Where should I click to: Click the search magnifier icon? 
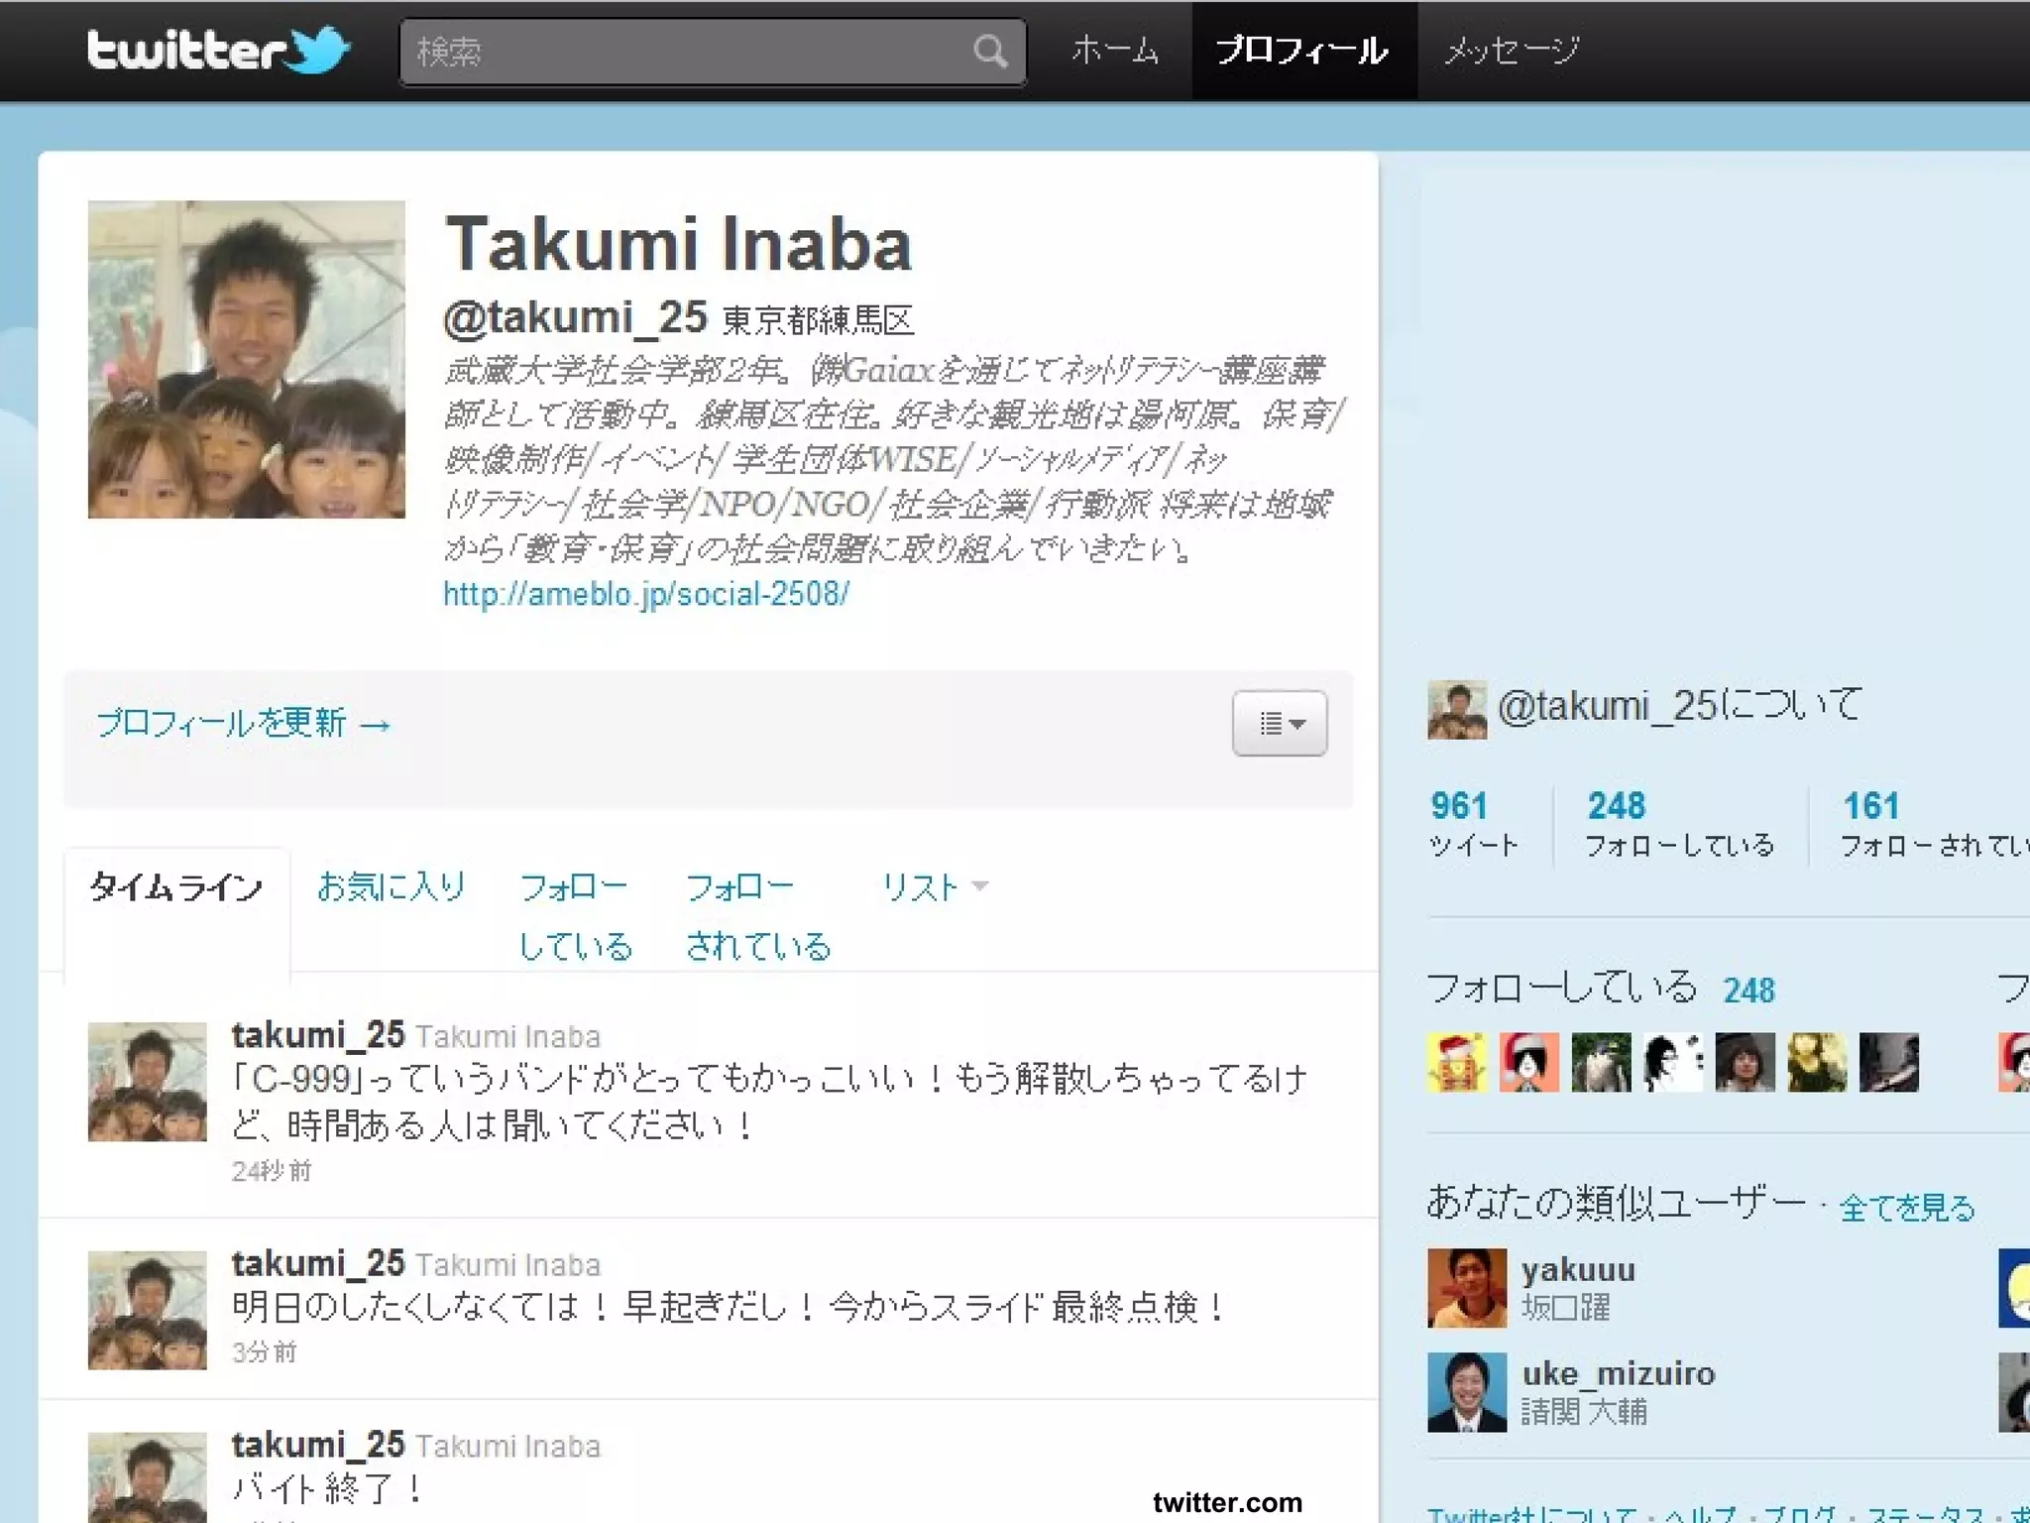tap(989, 51)
